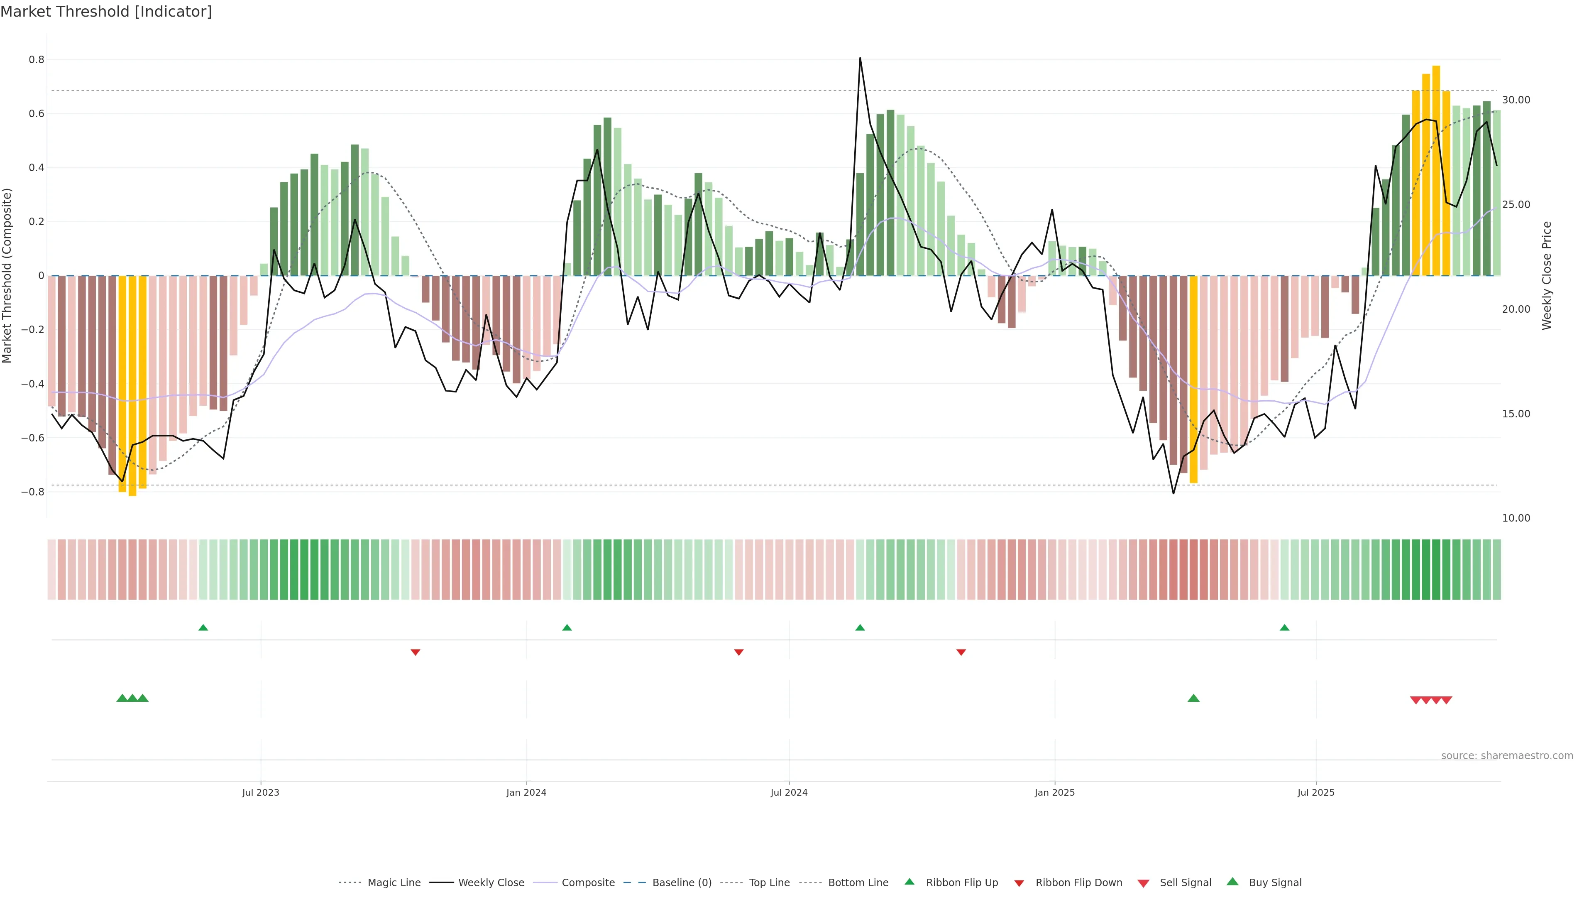This screenshot has width=1594, height=897.
Task: Select the Top Line legend label
Action: pos(769,883)
